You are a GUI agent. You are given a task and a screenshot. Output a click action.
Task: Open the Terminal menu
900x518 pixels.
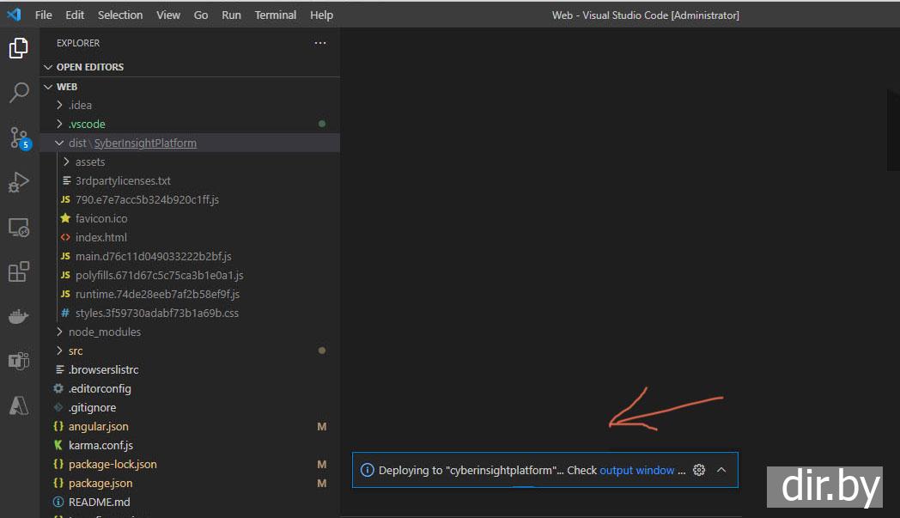point(275,15)
